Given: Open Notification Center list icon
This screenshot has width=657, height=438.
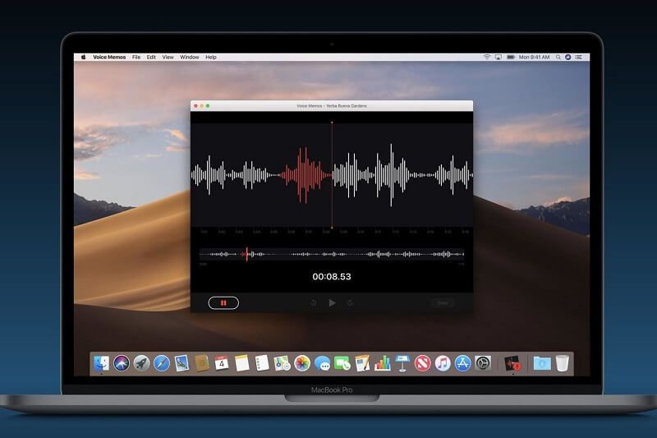Looking at the screenshot, I should coord(579,57).
